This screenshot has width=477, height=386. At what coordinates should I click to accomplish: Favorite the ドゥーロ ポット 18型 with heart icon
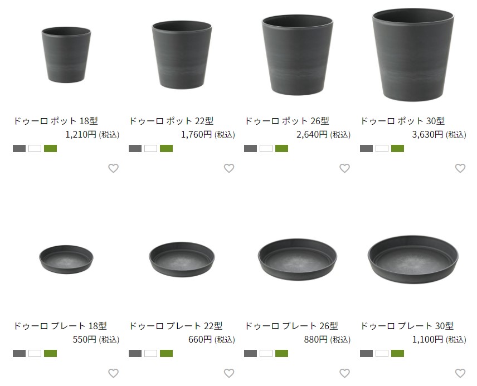(x=114, y=168)
